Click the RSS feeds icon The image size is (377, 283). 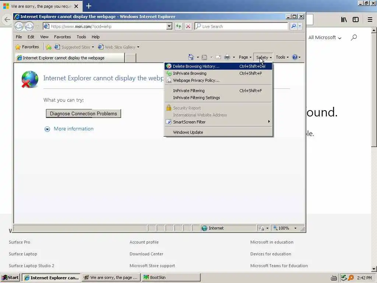204,57
